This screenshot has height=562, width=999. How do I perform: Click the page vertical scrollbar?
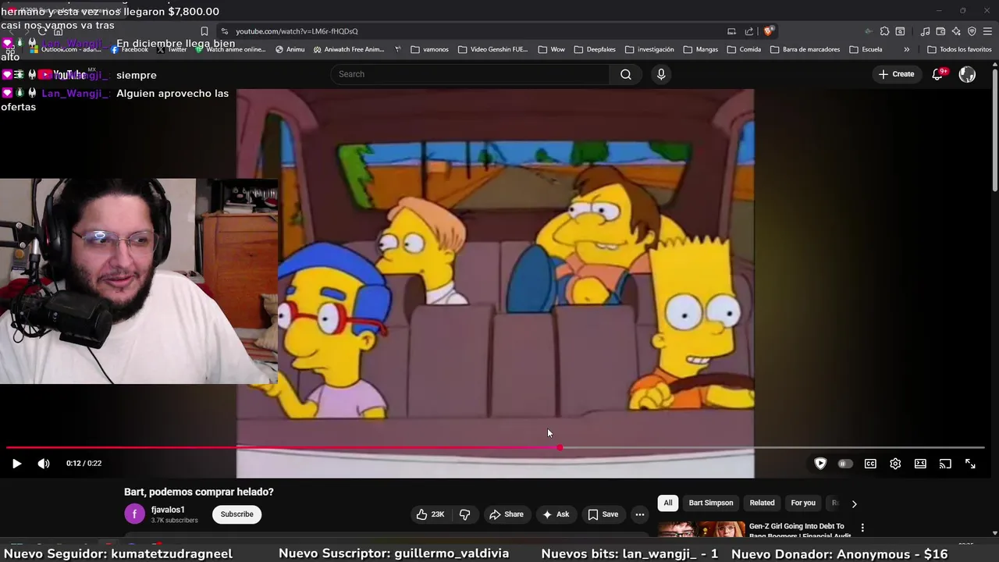[994, 129]
